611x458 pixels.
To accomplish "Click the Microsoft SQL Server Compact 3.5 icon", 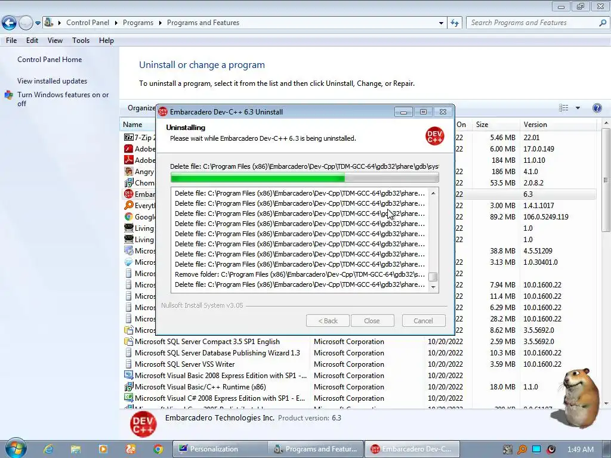I will [129, 341].
